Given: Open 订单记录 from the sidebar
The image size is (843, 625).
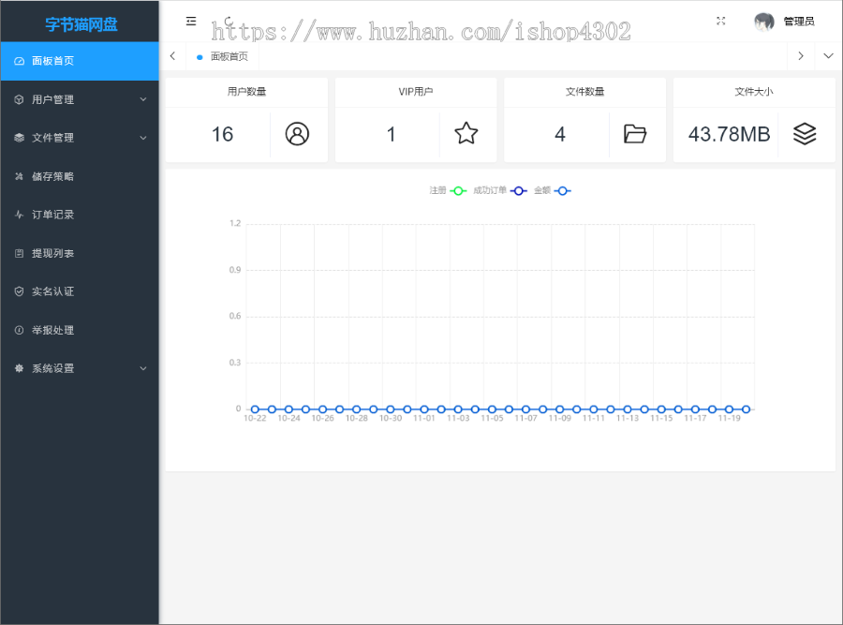Looking at the screenshot, I should 80,215.
